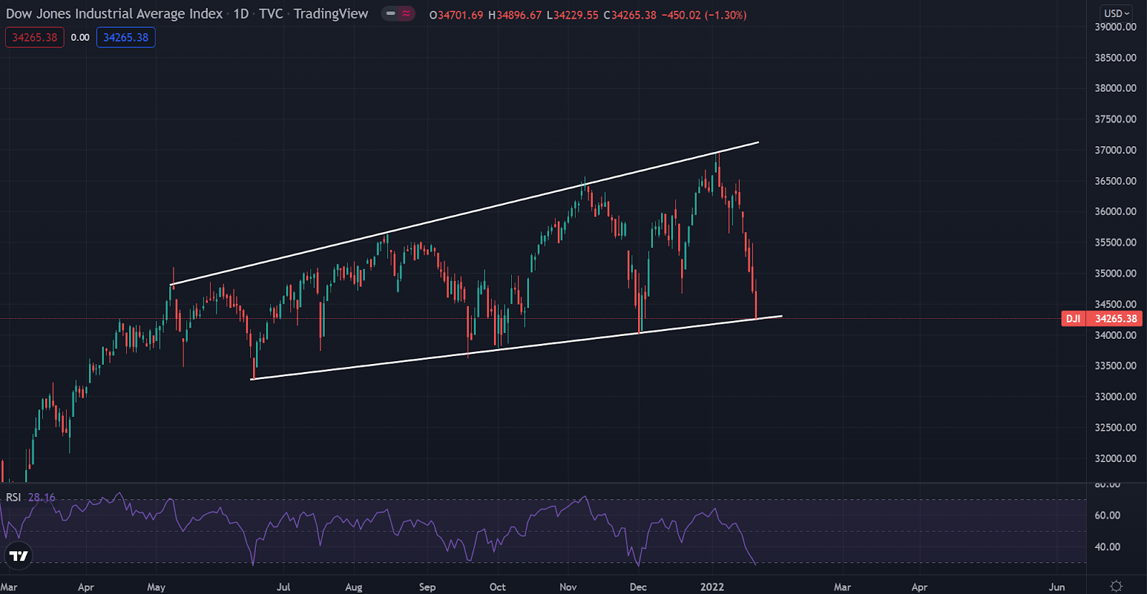Click the 38000.00 price axis label
The height and width of the screenshot is (594, 1147).
pos(1115,89)
